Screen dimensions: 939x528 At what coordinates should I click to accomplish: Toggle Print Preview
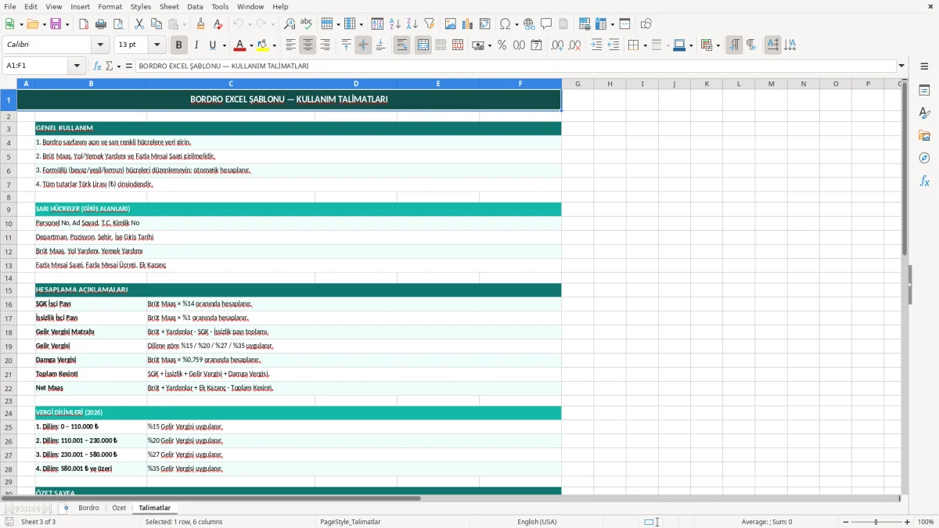pos(118,23)
